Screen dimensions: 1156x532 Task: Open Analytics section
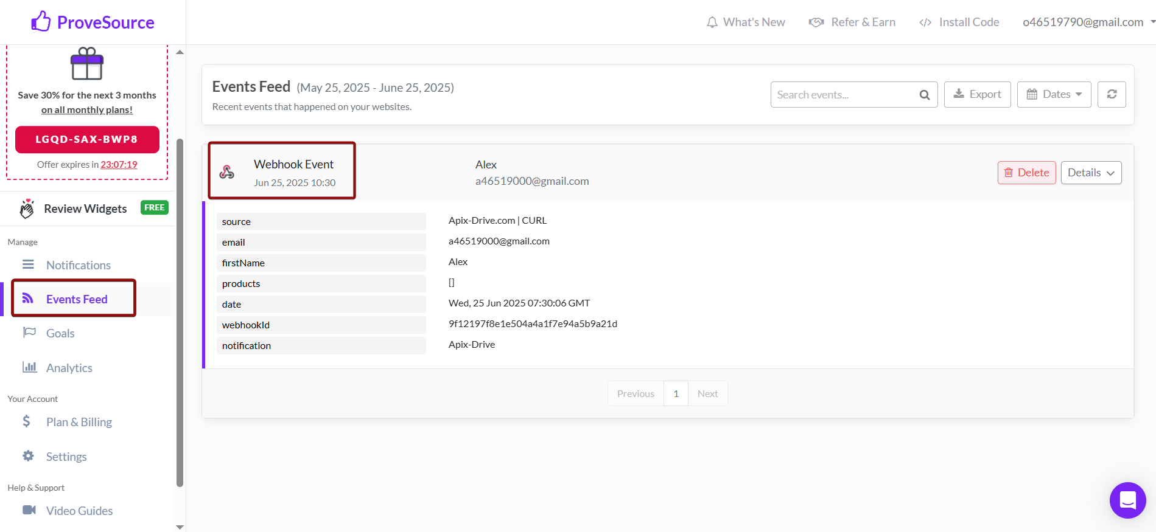69,368
